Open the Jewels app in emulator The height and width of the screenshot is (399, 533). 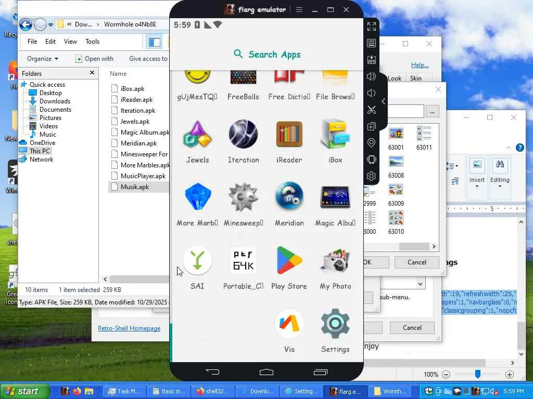point(197,135)
